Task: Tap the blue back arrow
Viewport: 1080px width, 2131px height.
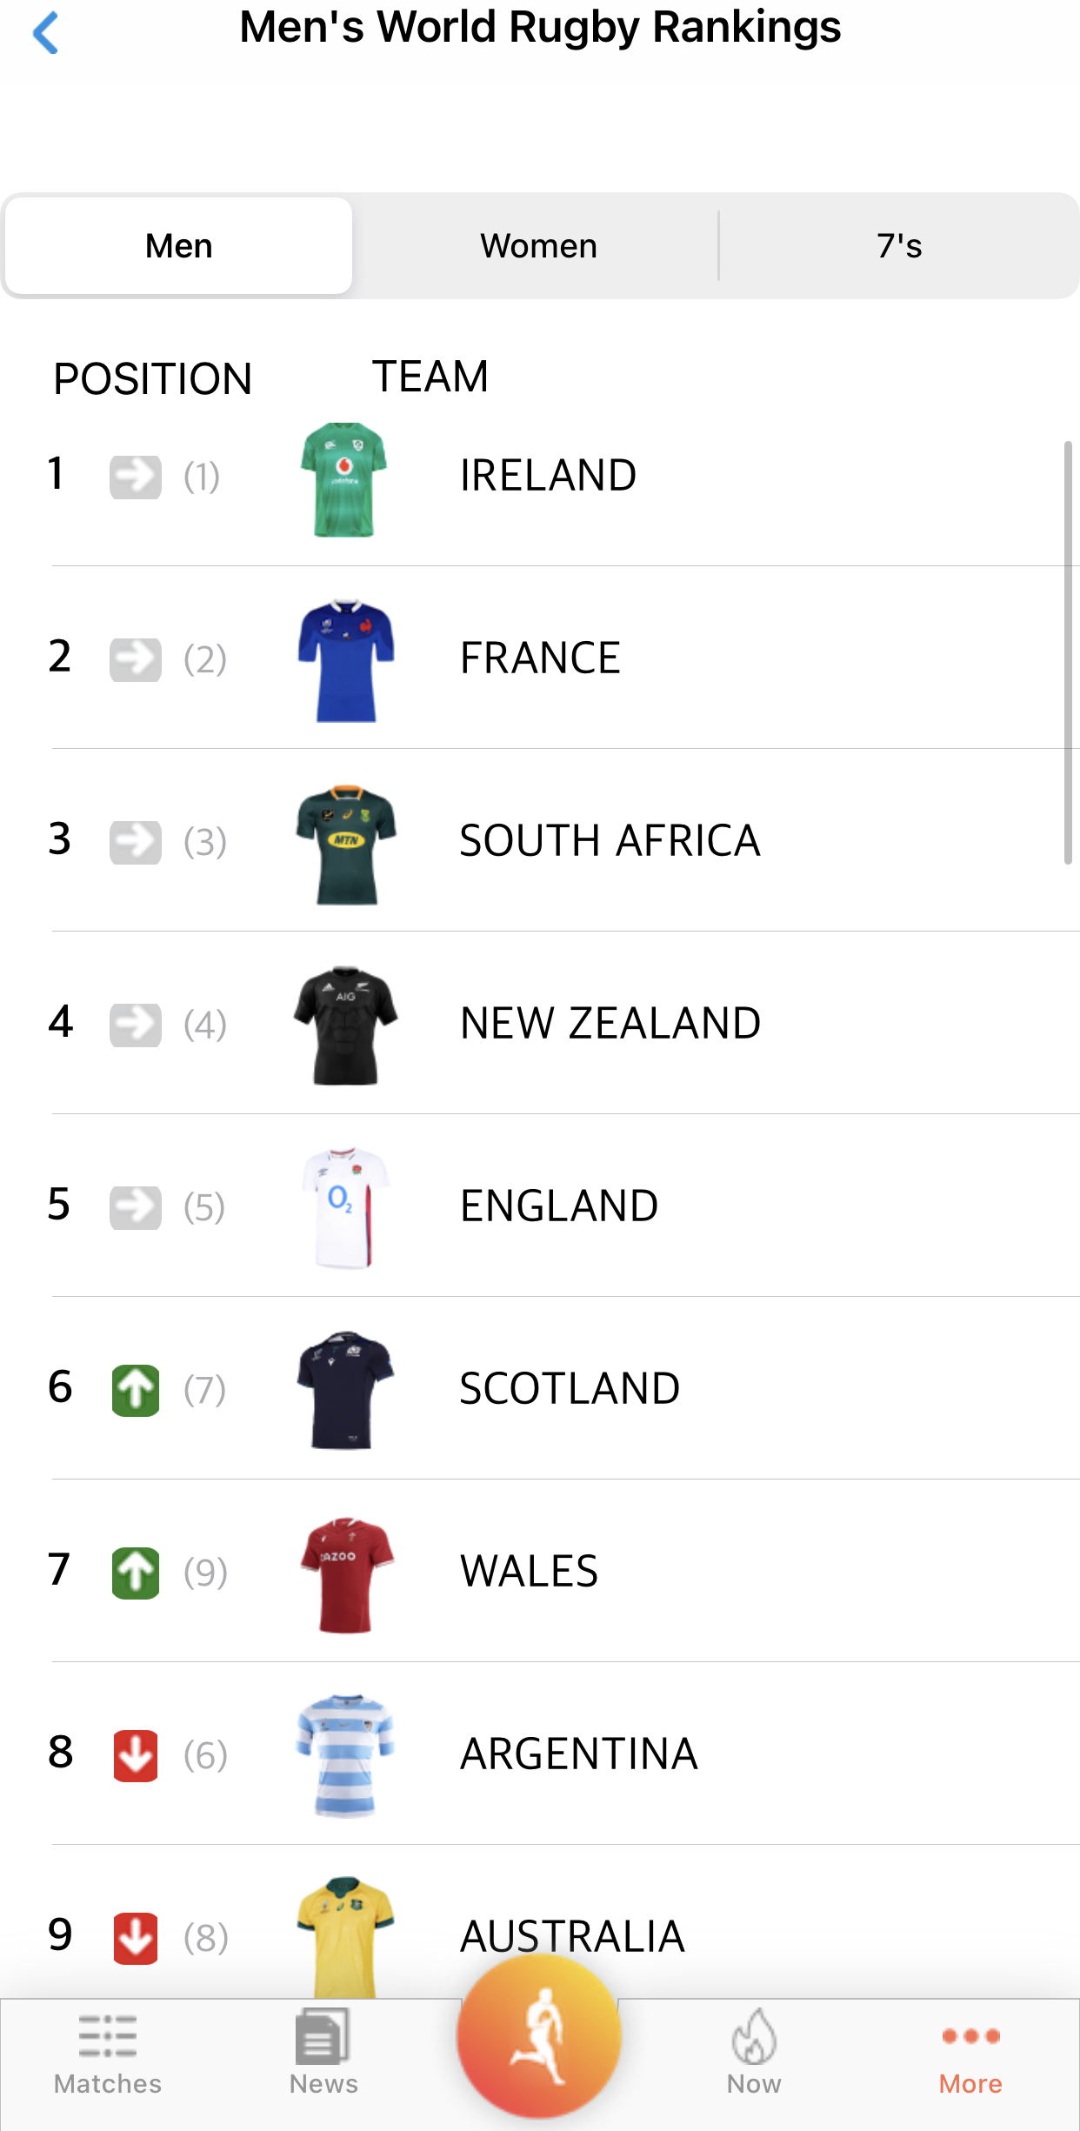Action: (45, 33)
